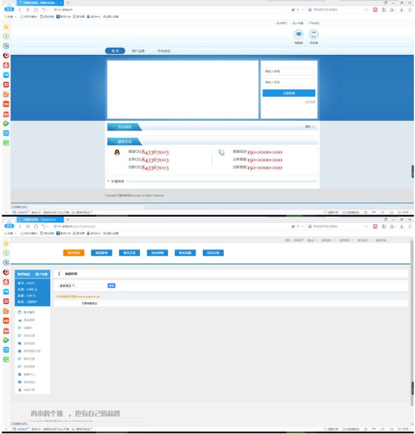
Task: Open the undo arrow dropdown in top toolbar
Action: pyautogui.click(x=45, y=10)
